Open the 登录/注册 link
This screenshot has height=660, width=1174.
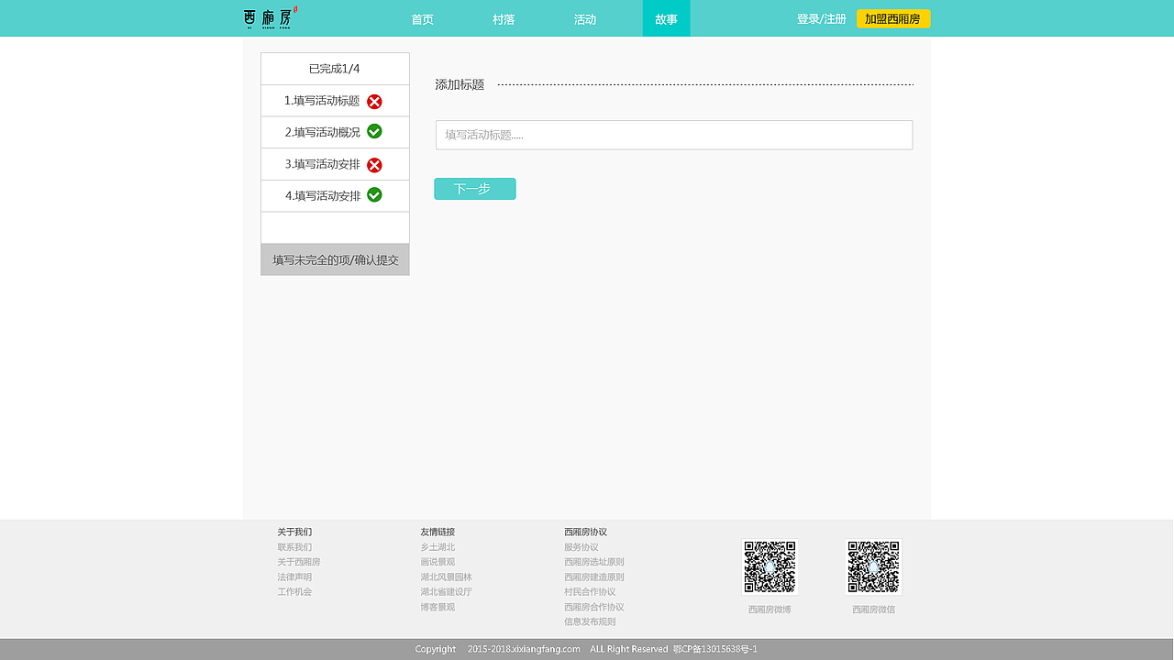[822, 19]
